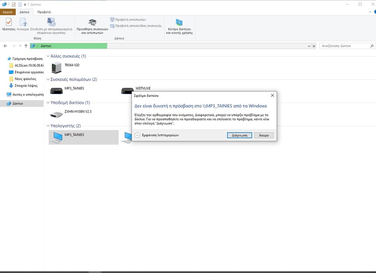The width and height of the screenshot is (376, 273).
Task: Click Προβολή ιστοσελίδας συσκευής
Action: 136,26
